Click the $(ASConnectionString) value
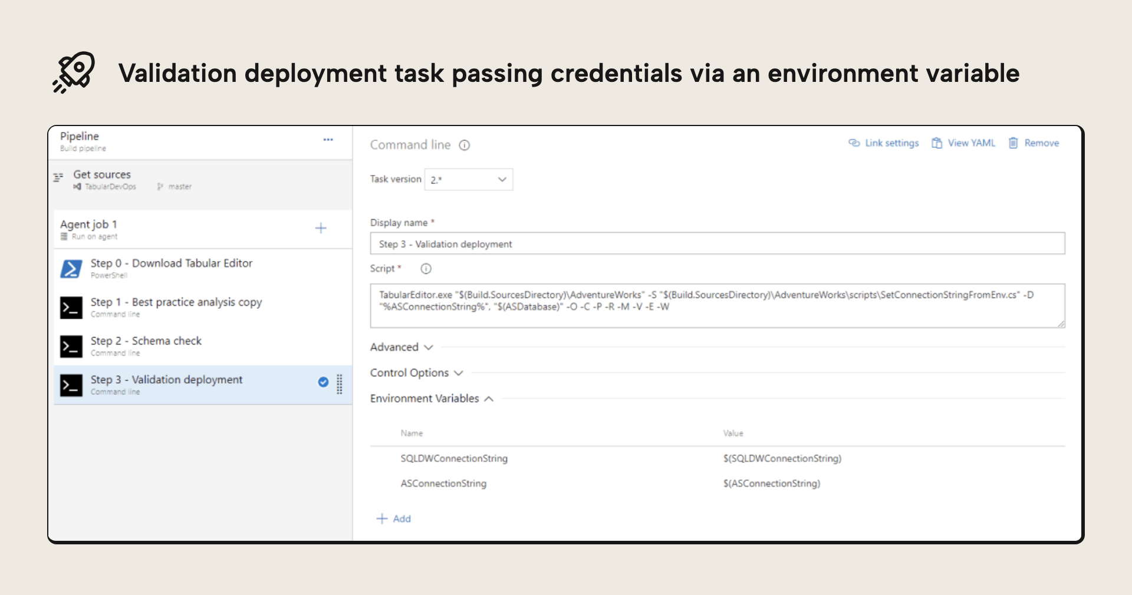This screenshot has height=595, width=1132. click(x=772, y=483)
